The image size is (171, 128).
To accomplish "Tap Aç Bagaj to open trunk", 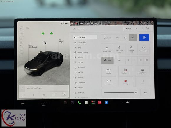I will point(61,41).
